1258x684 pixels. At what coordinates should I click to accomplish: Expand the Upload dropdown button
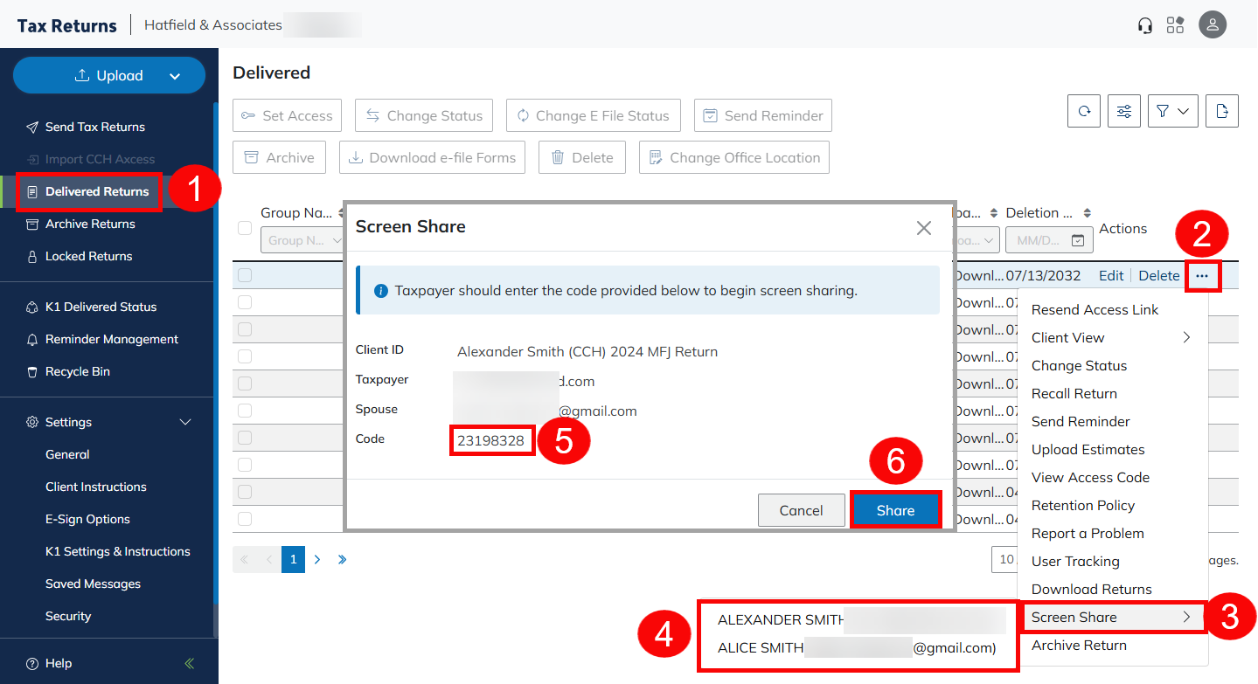click(174, 76)
